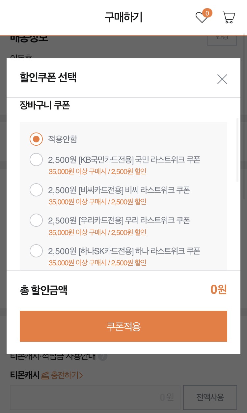Image resolution: width=247 pixels, height=413 pixels.
Task: Open the shopping cart icon
Action: (x=229, y=17)
